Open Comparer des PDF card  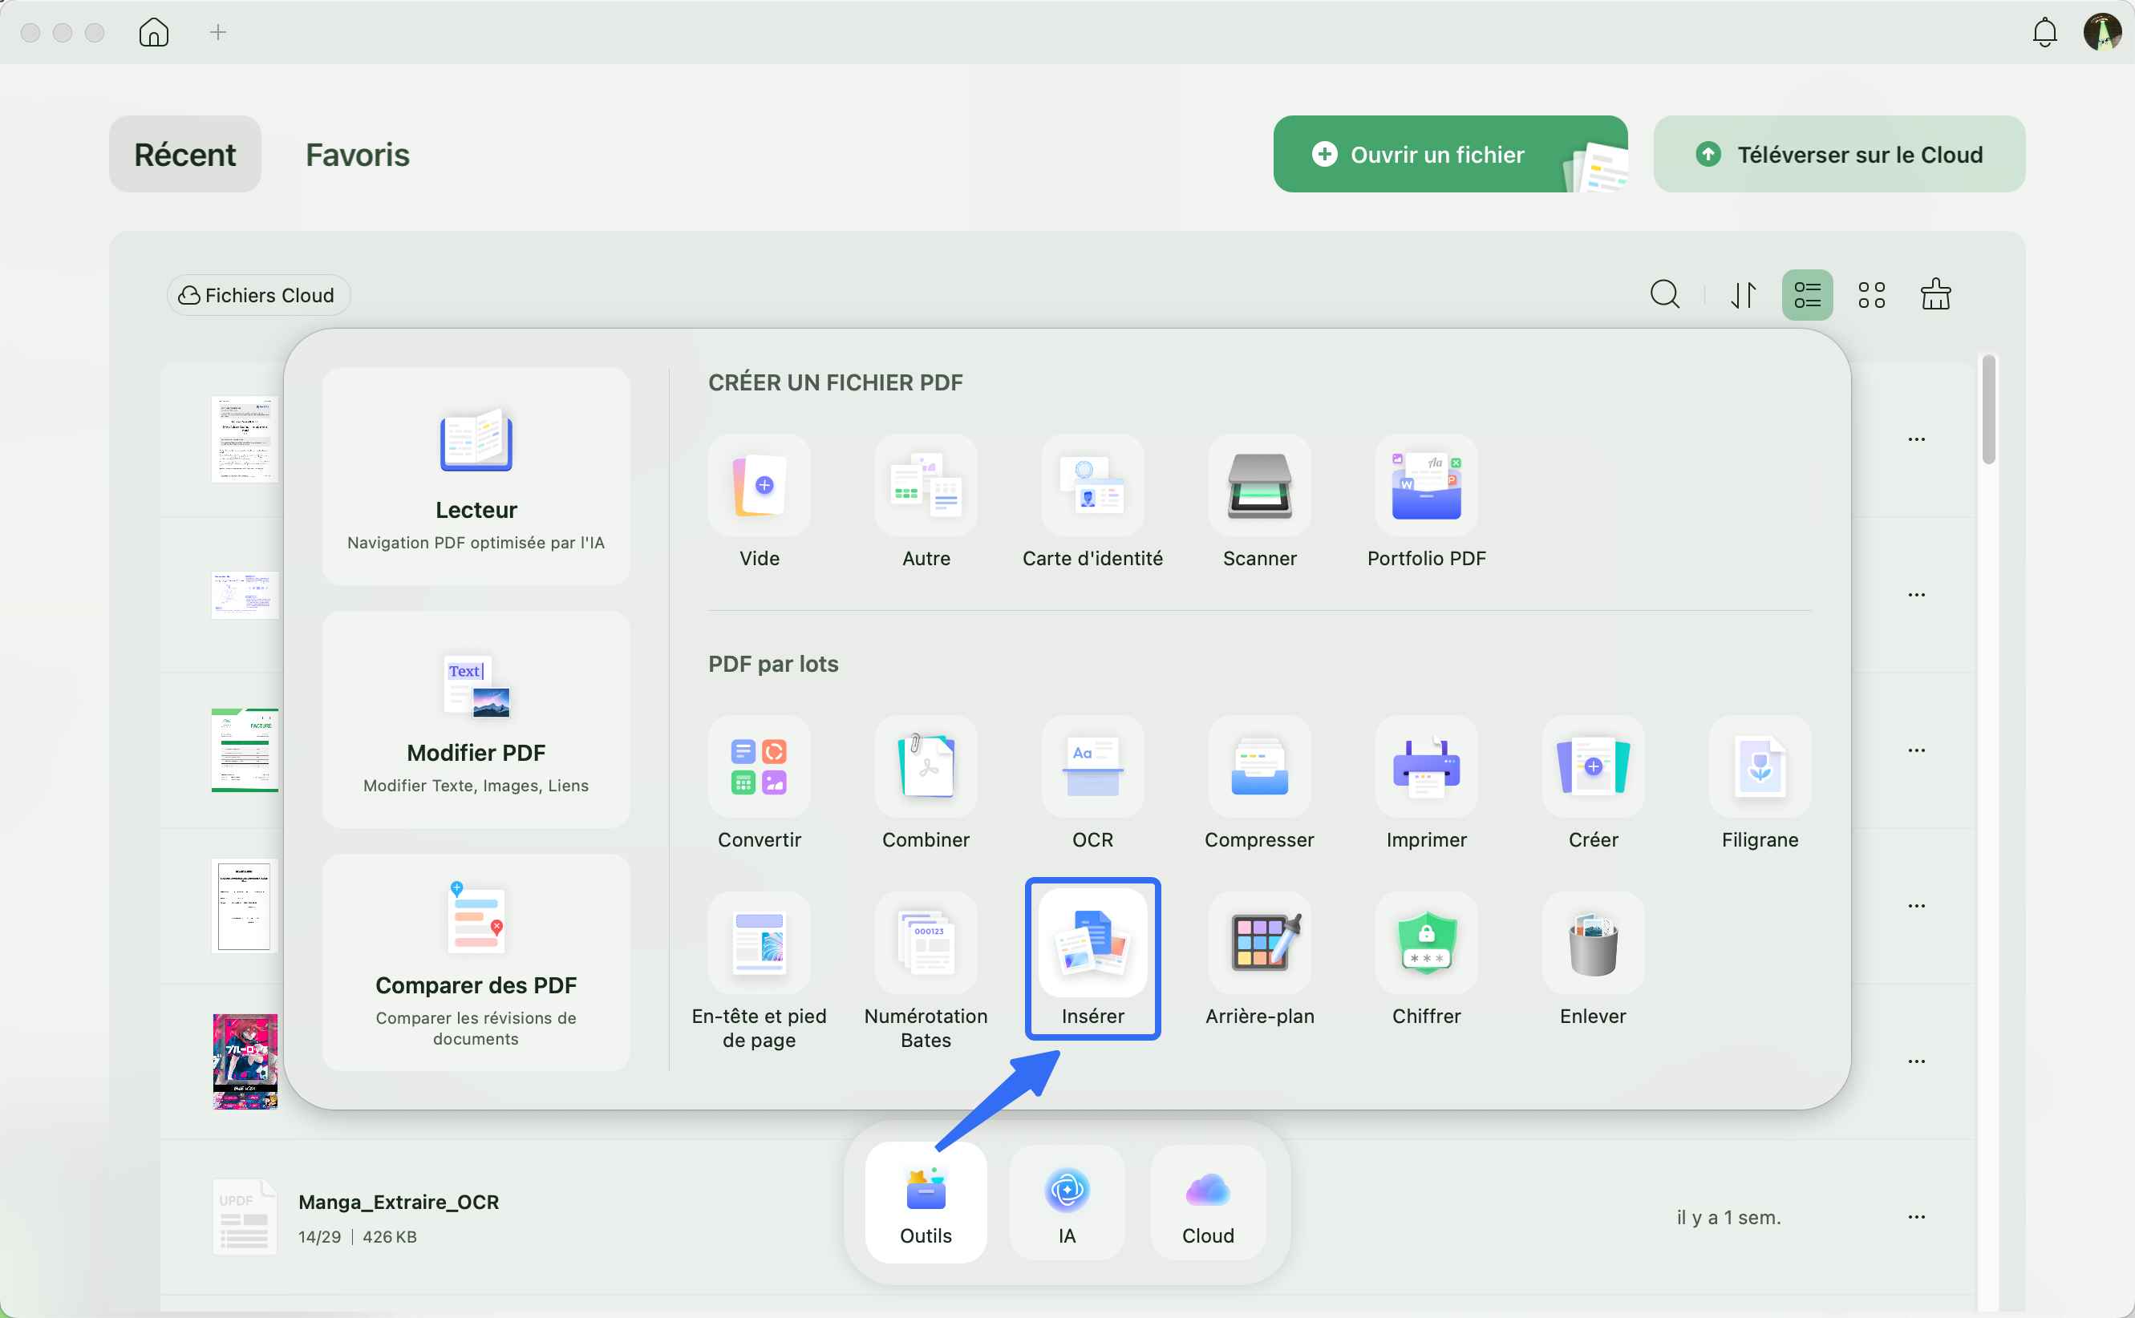coord(476,962)
